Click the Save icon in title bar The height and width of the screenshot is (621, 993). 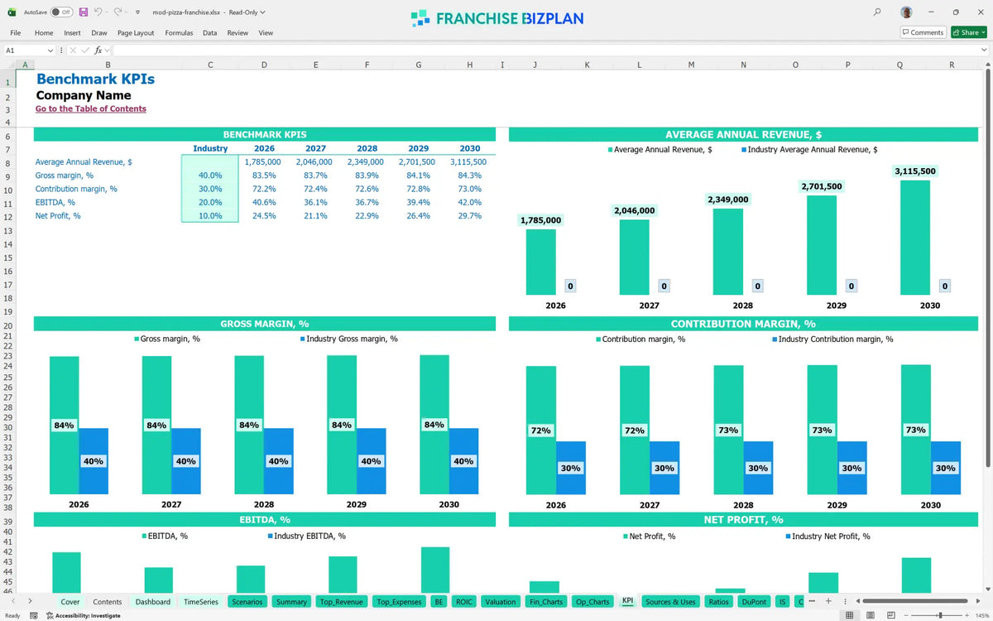pyautogui.click(x=84, y=12)
